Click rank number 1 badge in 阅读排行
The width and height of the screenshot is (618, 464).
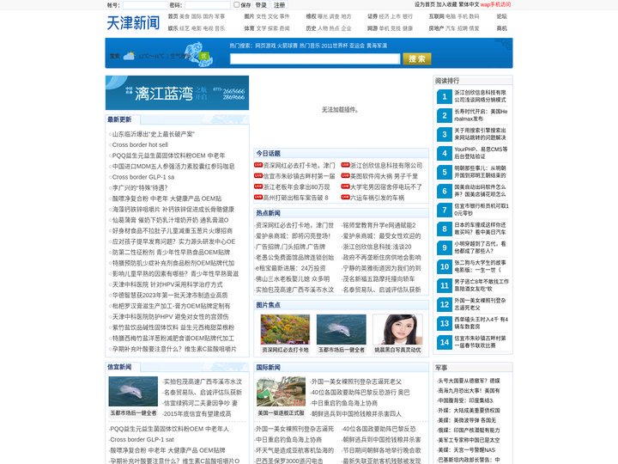click(x=445, y=96)
